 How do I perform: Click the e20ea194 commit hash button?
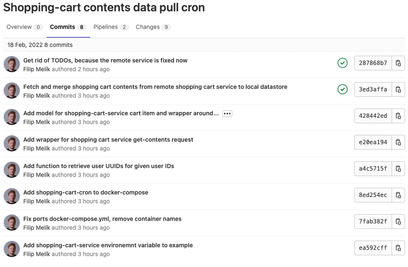click(373, 143)
